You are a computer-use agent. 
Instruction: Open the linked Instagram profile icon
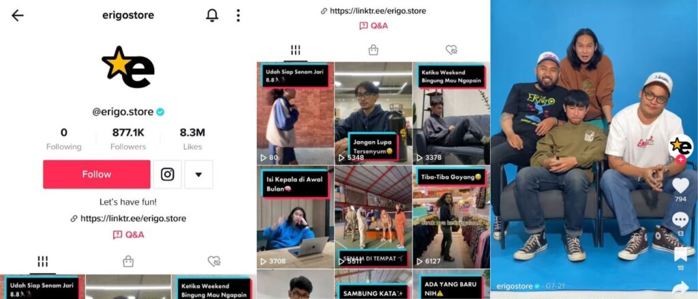tap(168, 174)
